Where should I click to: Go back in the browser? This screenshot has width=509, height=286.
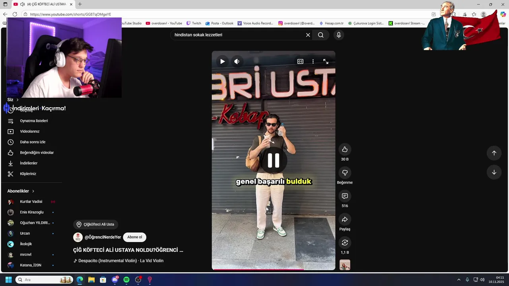pyautogui.click(x=5, y=14)
